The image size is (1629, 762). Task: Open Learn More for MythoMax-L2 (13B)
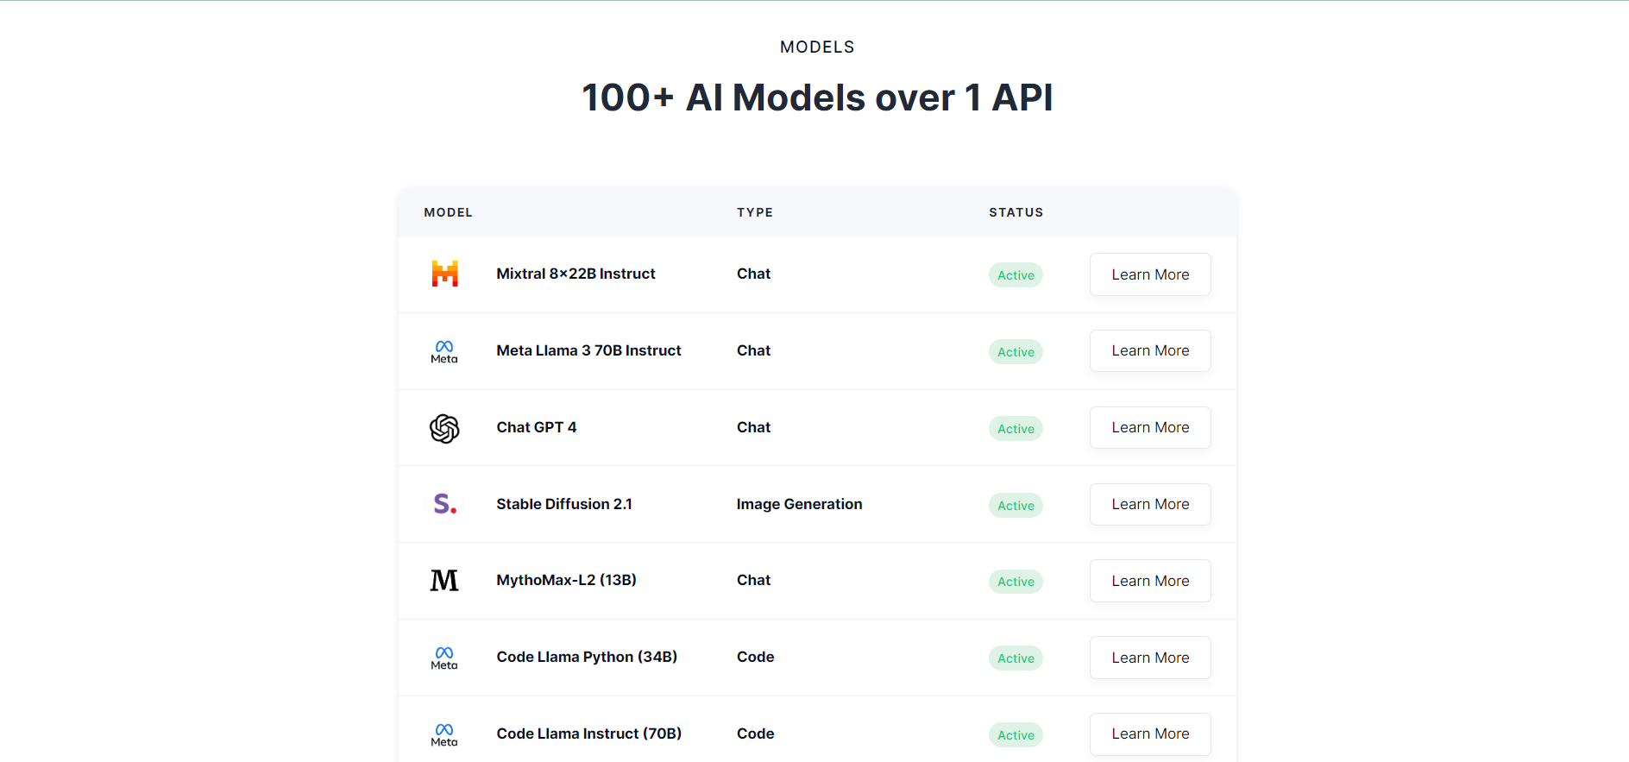point(1149,581)
